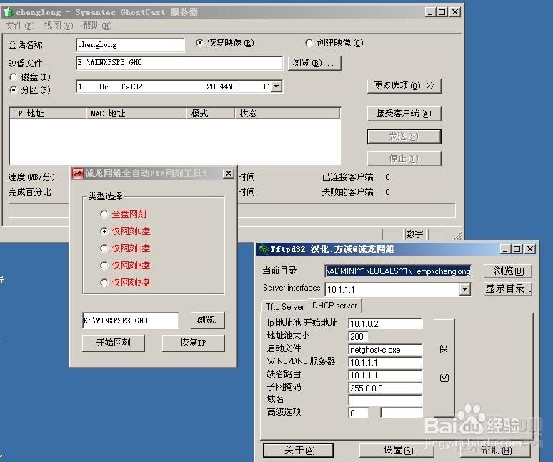
Task: Maximize the Tftpd32 window
Action: [517, 249]
